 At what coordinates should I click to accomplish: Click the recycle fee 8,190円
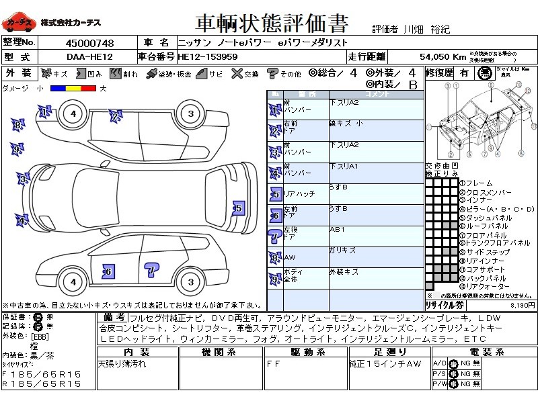(523, 305)
